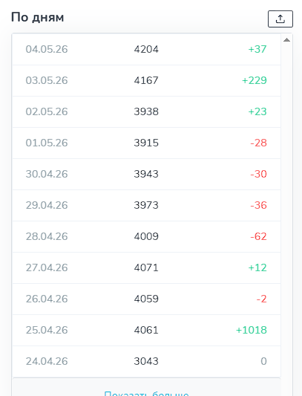Viewport: 302px width, 396px height.
Task: Click the По дням heading
Action: pos(38,18)
